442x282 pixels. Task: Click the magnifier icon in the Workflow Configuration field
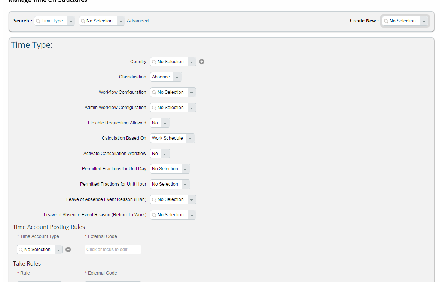tap(154, 93)
